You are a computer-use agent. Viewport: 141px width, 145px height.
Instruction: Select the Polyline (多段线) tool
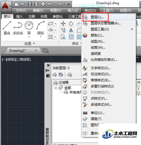point(18,28)
